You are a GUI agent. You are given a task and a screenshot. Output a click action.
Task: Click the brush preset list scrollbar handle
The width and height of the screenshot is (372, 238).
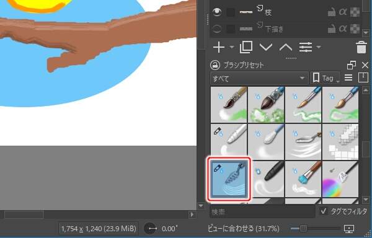click(x=366, y=149)
